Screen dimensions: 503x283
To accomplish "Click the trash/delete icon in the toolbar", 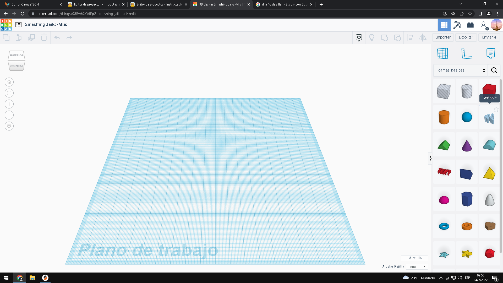I will 44,37.
